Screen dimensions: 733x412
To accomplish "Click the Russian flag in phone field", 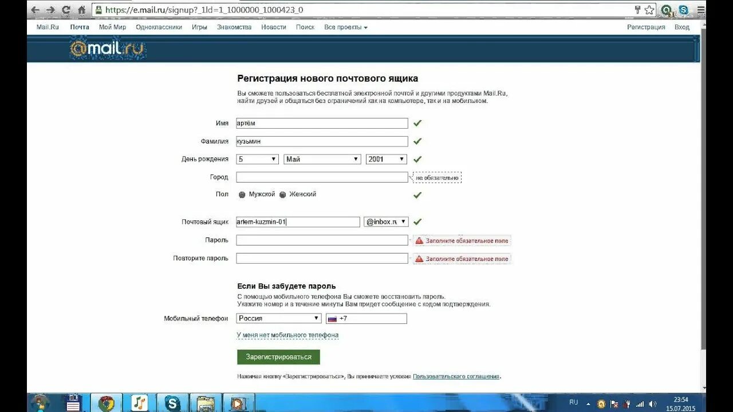I will click(x=332, y=319).
